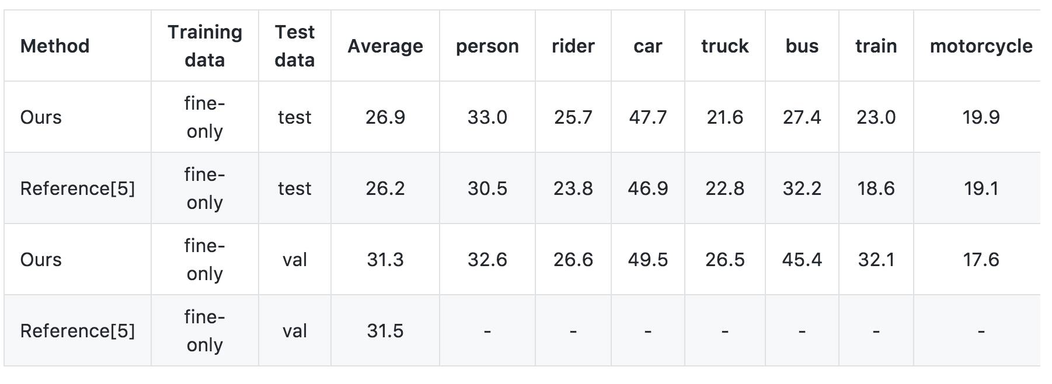The image size is (1052, 384).
Task: Click the 26.5 truck score cell
Action: click(x=724, y=260)
